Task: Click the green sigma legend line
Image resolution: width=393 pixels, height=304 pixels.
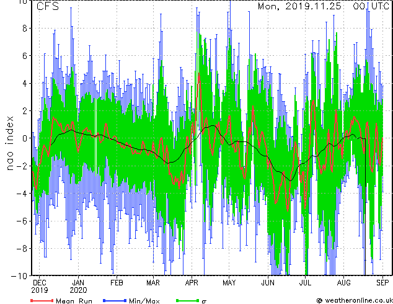Action: (188, 300)
